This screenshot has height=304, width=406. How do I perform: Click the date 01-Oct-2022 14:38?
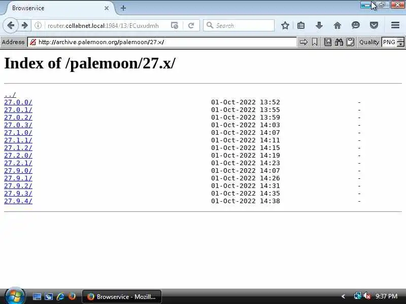coord(246,201)
